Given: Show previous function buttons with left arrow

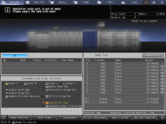Looking at the screenshot, I should pos(4,118).
